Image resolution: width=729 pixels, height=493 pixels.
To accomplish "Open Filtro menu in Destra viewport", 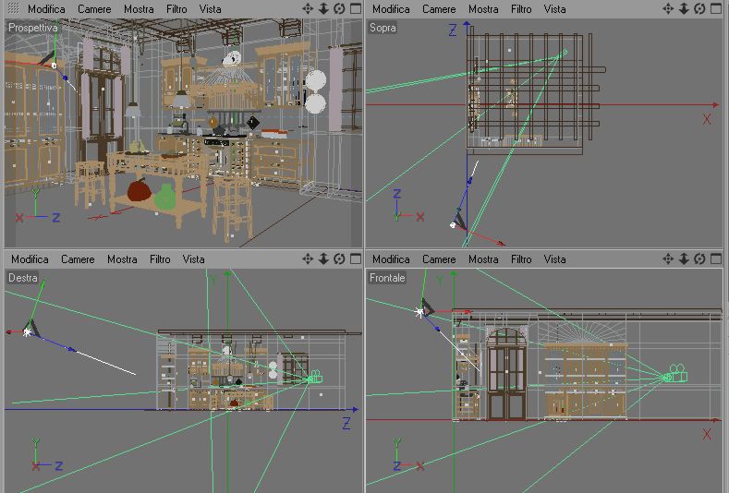I will coord(160,259).
